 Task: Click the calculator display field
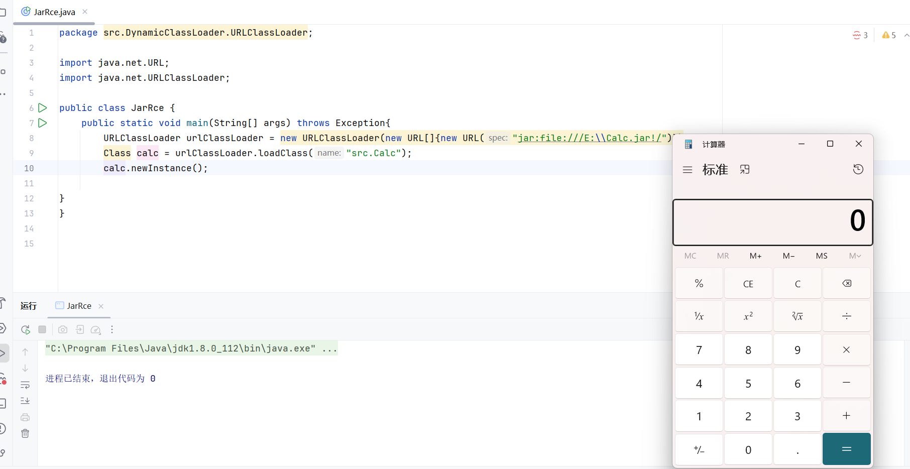click(x=772, y=222)
